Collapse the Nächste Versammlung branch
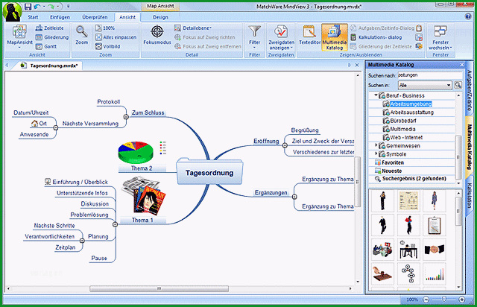 [x=56, y=127]
